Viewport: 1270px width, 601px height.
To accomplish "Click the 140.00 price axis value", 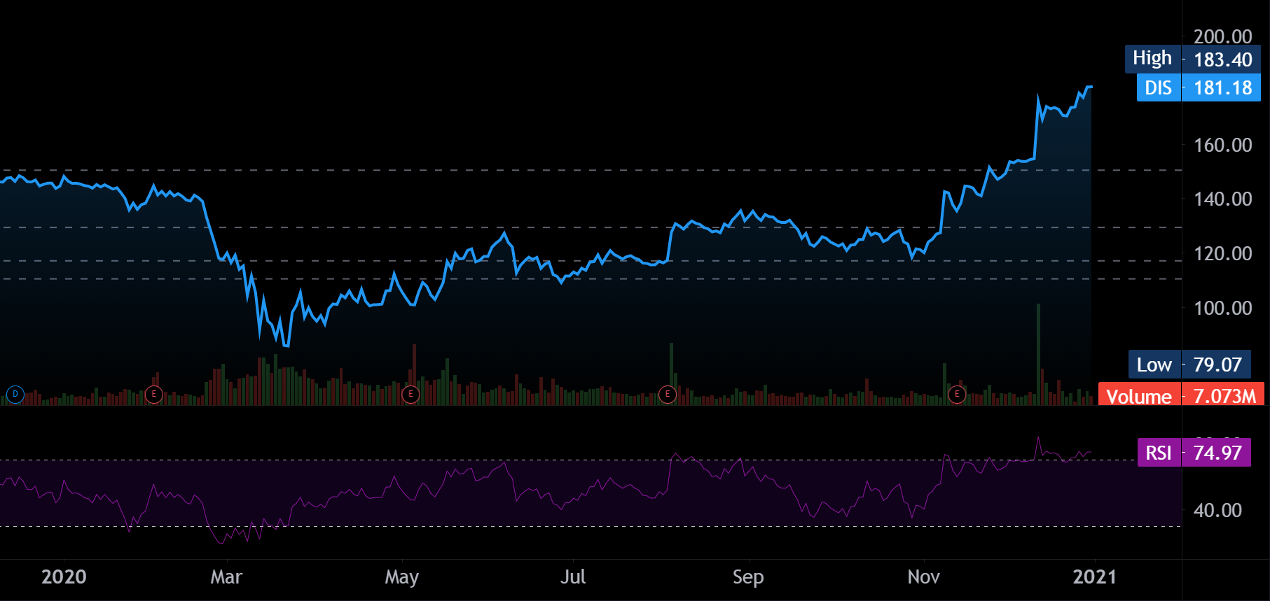I will pos(1222,199).
